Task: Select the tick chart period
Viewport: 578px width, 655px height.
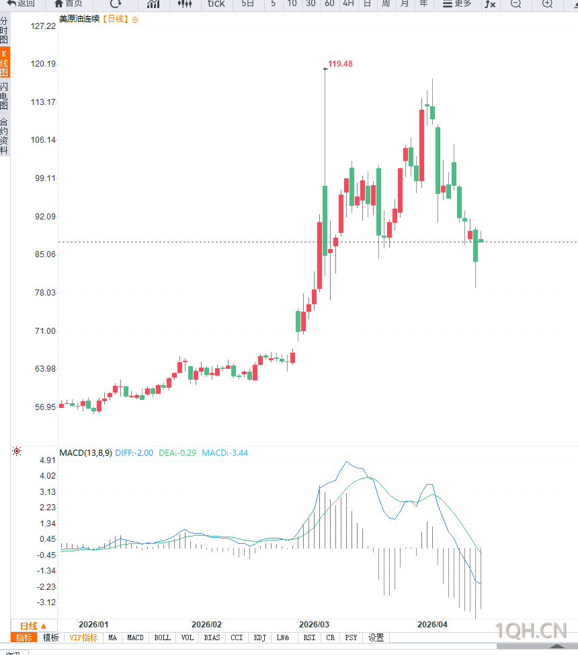Action: point(216,3)
